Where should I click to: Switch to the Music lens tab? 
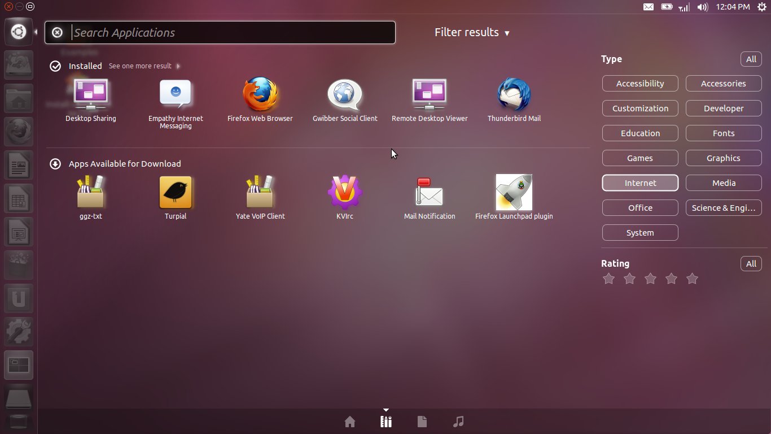(458, 422)
